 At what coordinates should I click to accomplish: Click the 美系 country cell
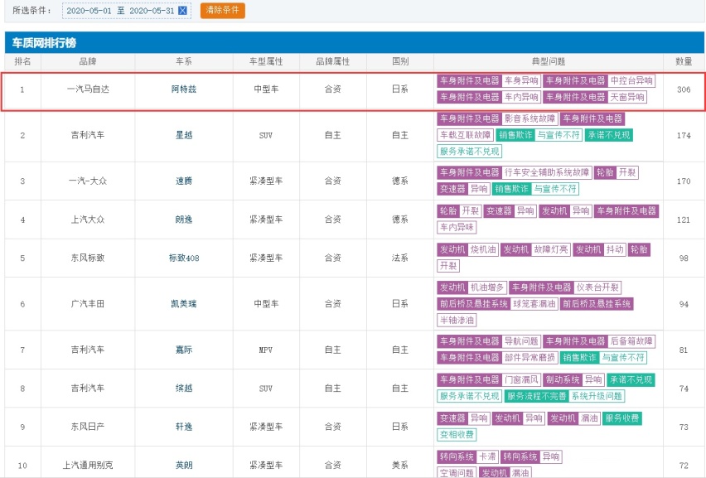pyautogui.click(x=400, y=465)
